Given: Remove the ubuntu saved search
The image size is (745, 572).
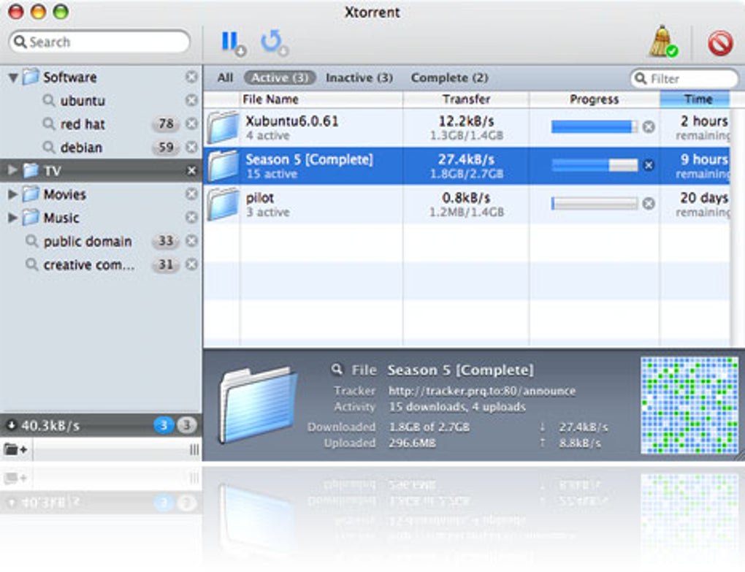Looking at the screenshot, I should pos(191,100).
